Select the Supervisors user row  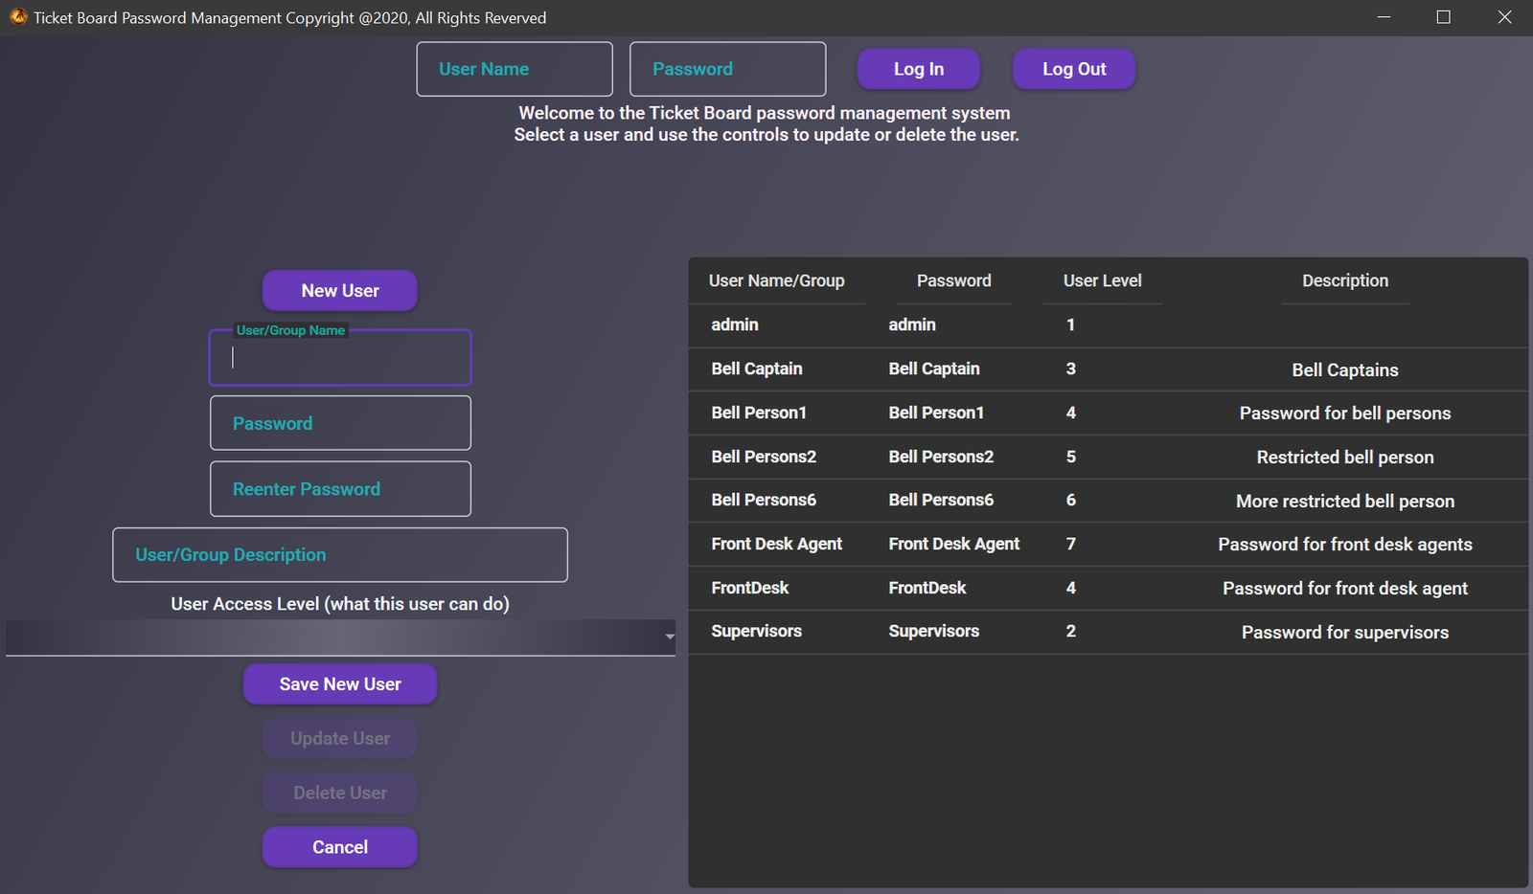click(1108, 632)
